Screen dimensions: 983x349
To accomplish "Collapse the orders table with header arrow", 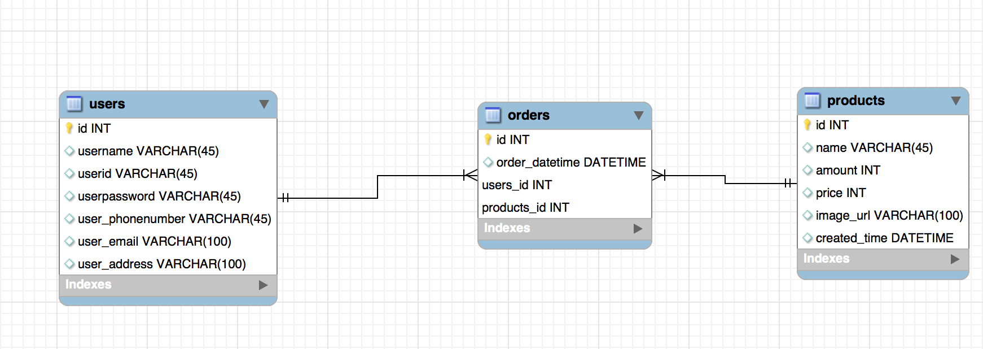I will 638,116.
